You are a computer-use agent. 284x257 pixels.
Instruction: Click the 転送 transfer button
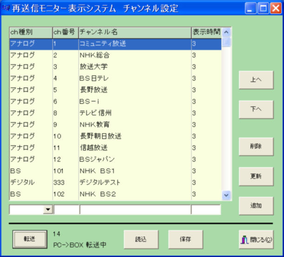[x=30, y=239]
